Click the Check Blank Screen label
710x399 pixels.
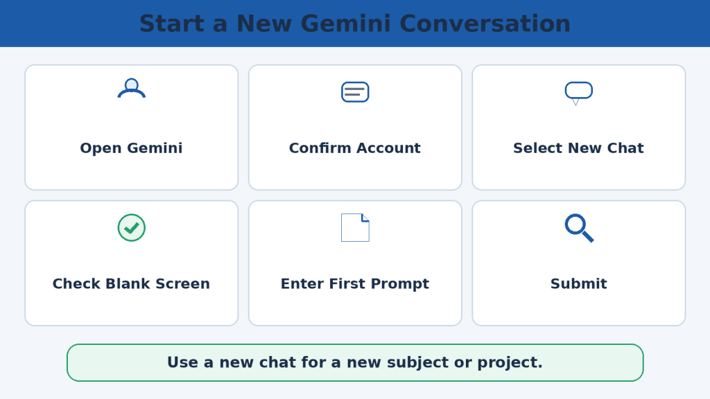tap(131, 283)
